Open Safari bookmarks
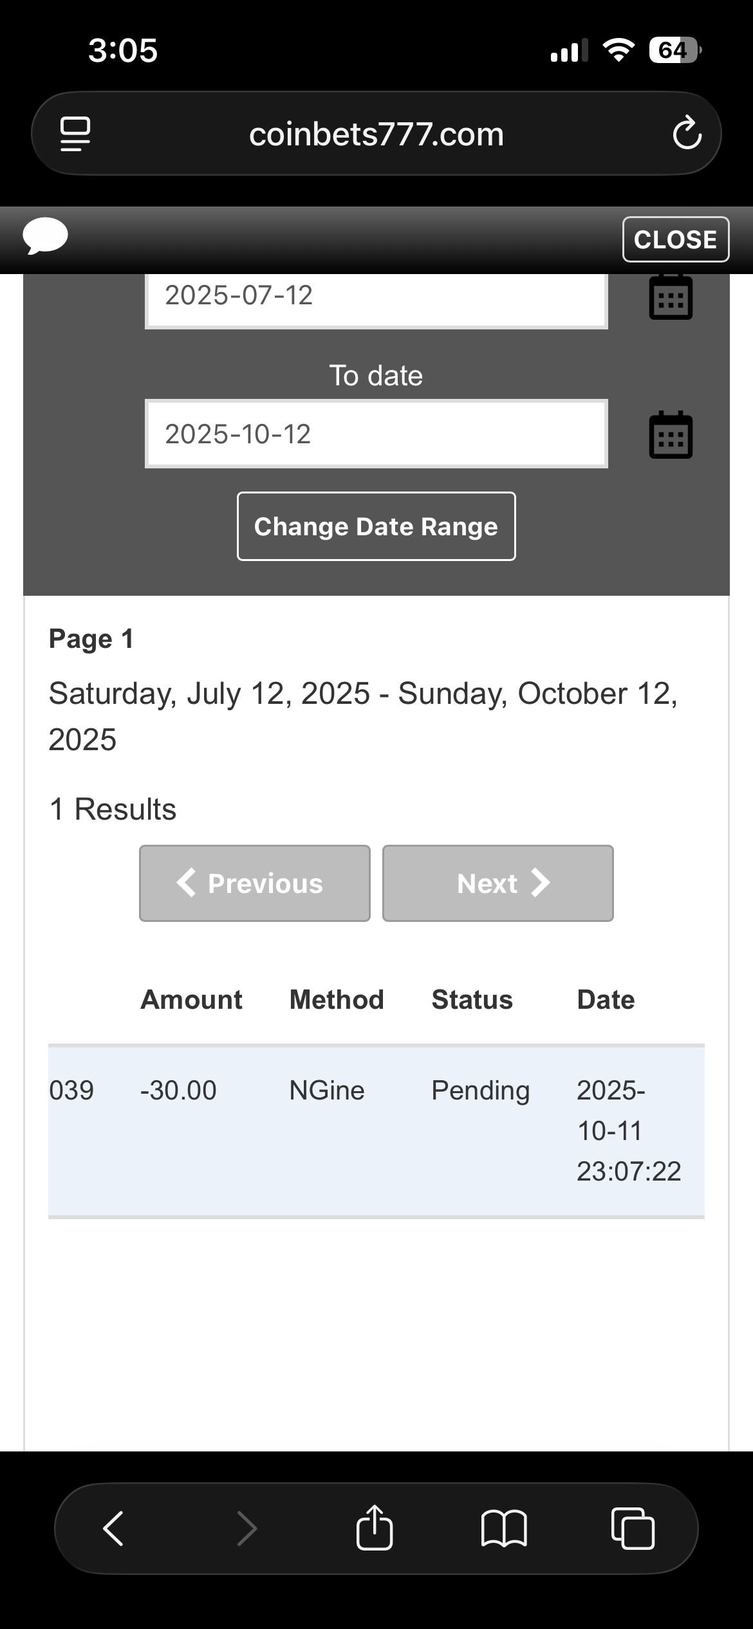 (504, 1528)
